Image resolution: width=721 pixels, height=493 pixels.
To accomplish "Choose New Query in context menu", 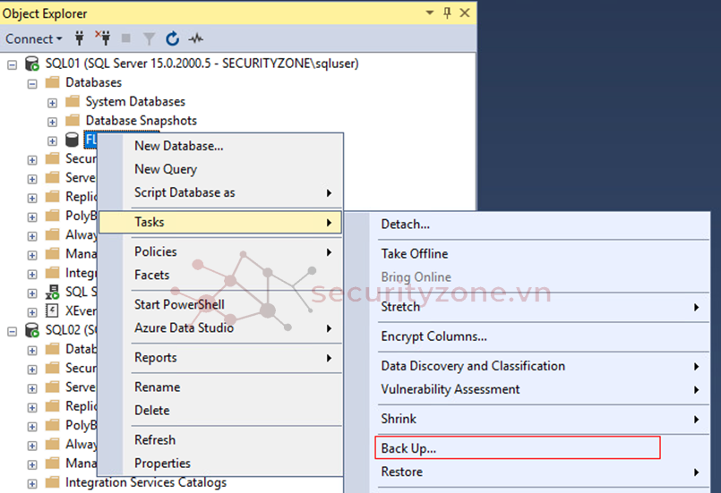I will click(166, 169).
